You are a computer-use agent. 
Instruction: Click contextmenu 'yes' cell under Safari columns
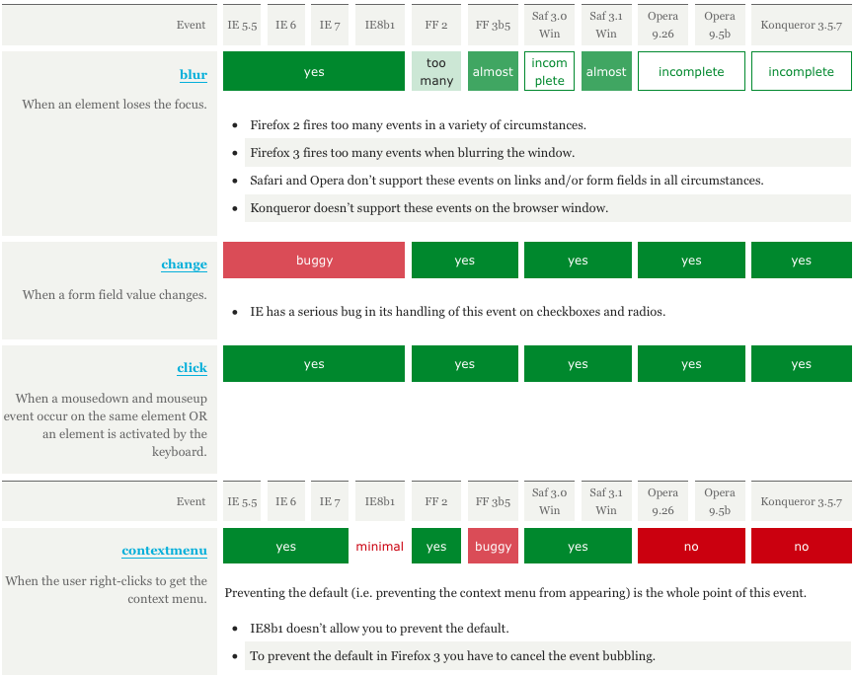point(578,546)
